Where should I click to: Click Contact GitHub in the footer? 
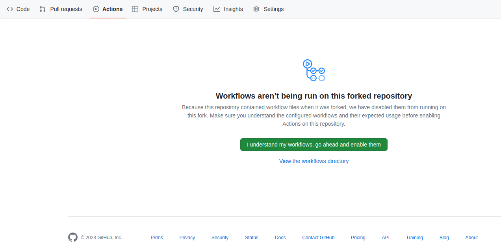tap(318, 238)
